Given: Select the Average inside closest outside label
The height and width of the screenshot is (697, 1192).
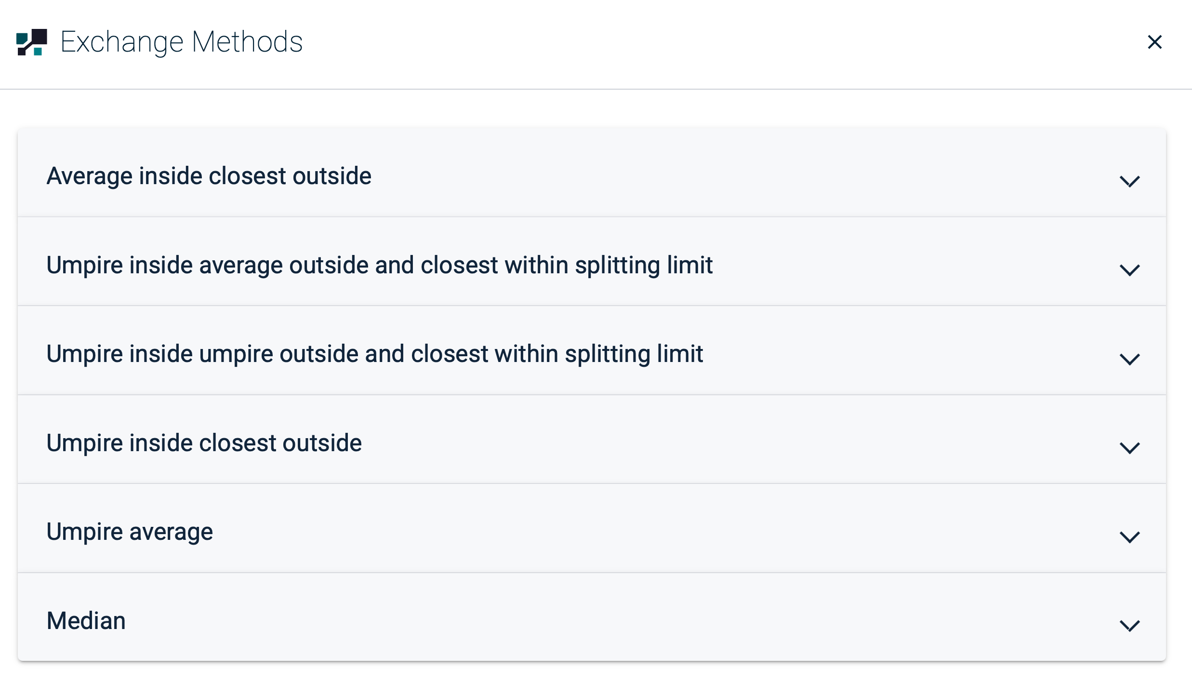Looking at the screenshot, I should tap(209, 176).
